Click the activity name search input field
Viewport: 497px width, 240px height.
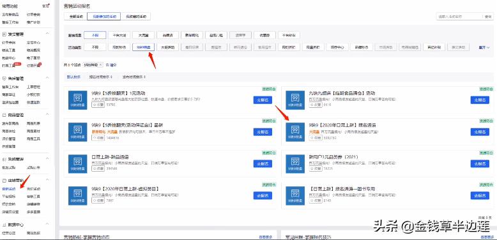coord(459,16)
